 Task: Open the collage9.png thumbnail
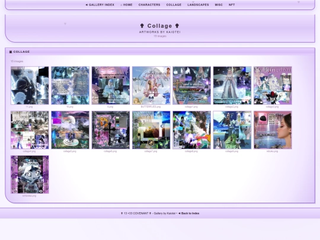click(x=232, y=130)
